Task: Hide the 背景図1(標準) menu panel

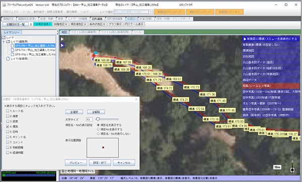Action: pyautogui.click(x=271, y=39)
